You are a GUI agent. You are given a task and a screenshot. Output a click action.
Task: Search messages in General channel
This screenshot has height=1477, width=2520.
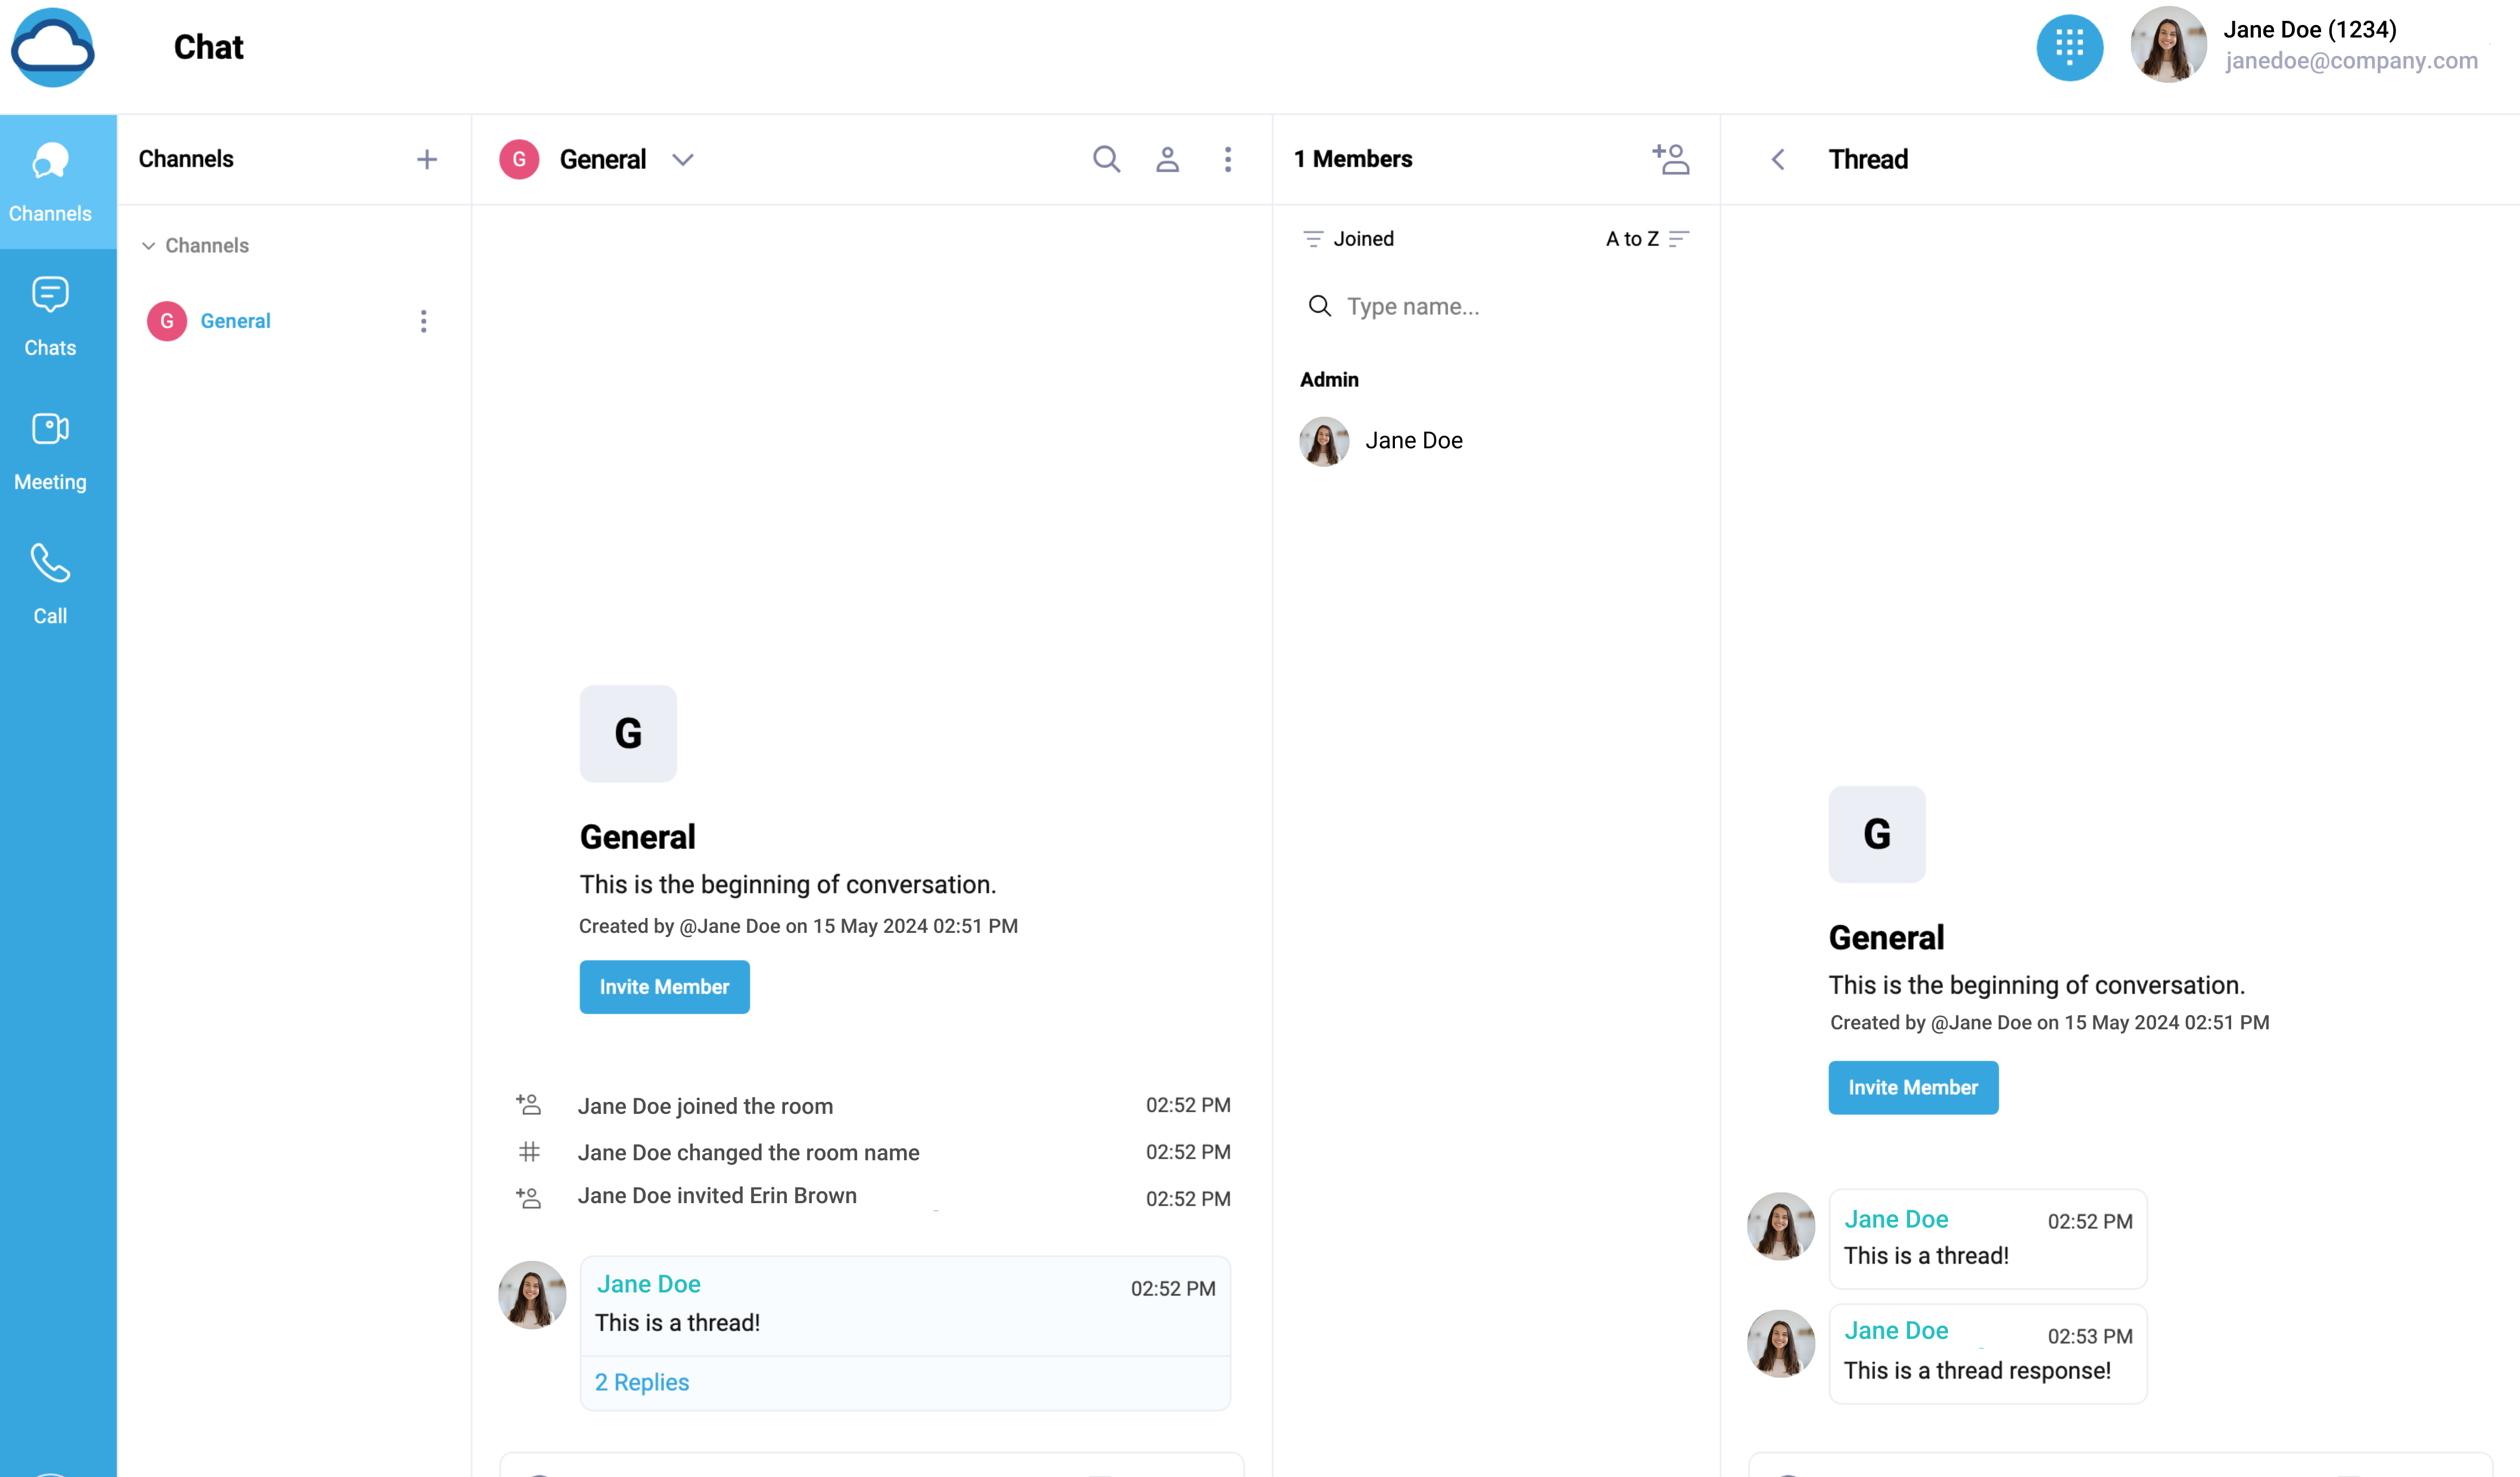point(1106,159)
